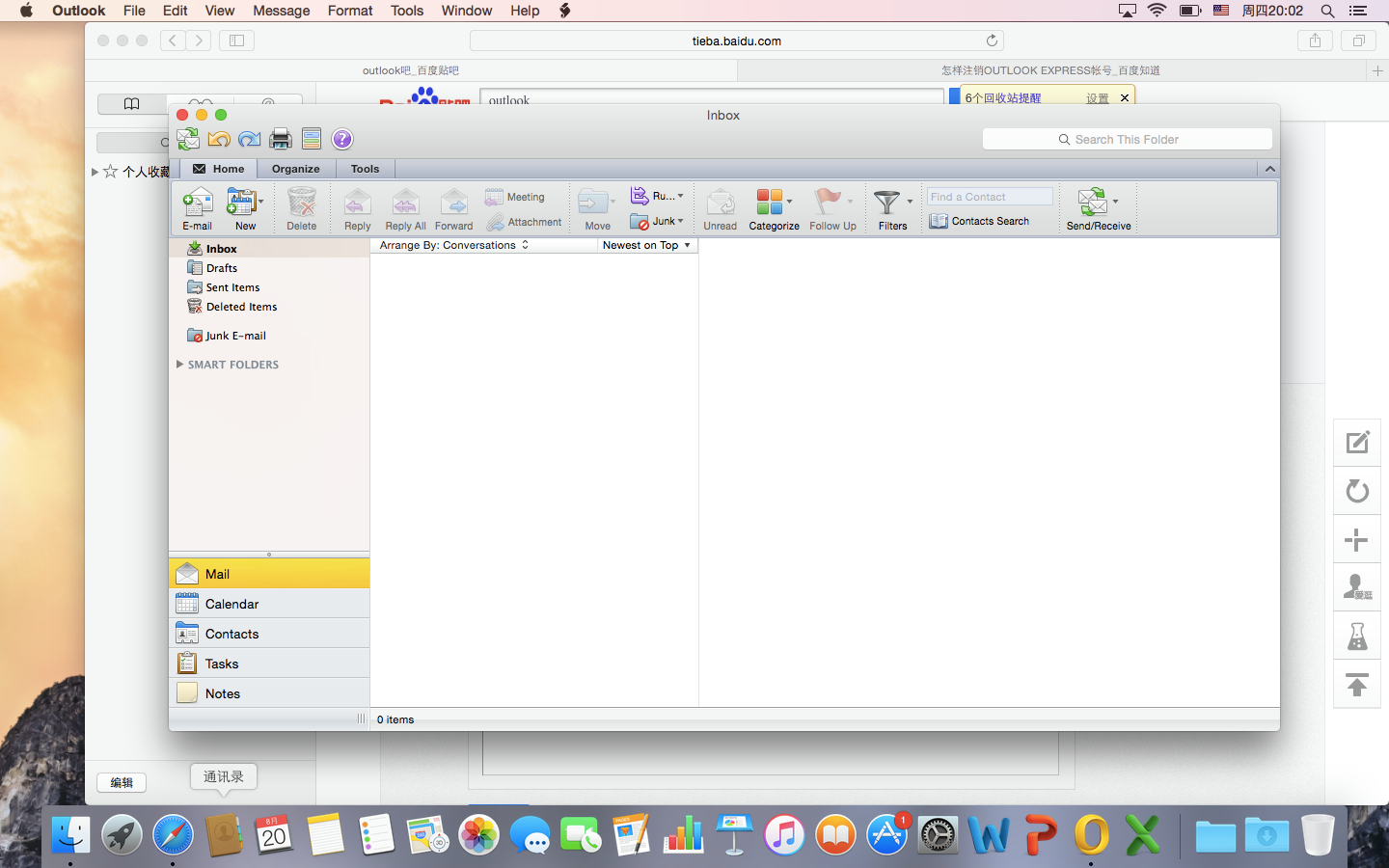Click the 编辑 button in Safari
1389x868 pixels.
tap(122, 782)
